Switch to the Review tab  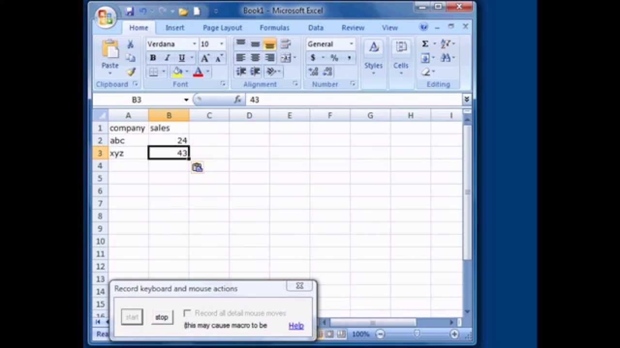[353, 28]
